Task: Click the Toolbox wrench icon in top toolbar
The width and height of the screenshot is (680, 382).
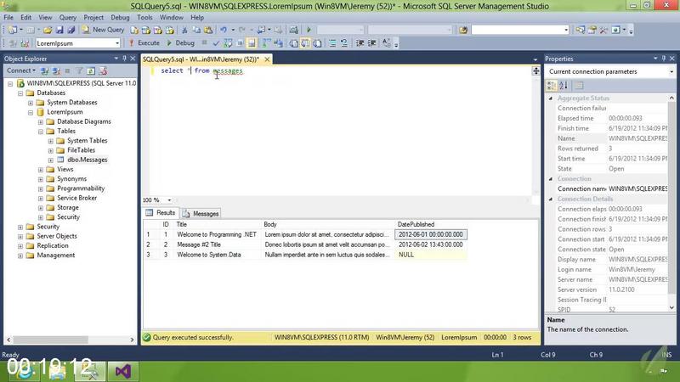Action: point(603,30)
